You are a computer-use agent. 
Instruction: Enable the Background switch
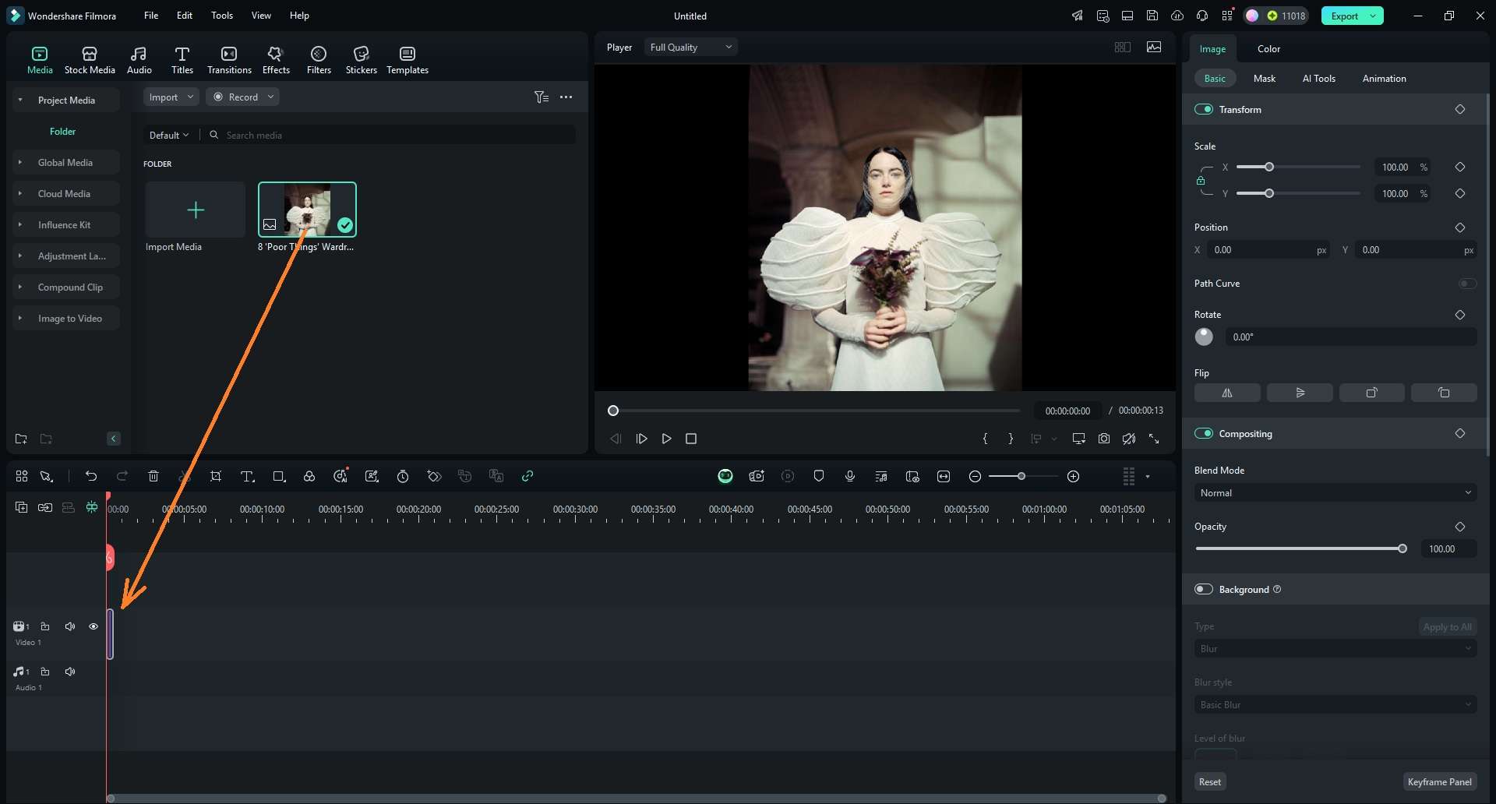(x=1204, y=590)
